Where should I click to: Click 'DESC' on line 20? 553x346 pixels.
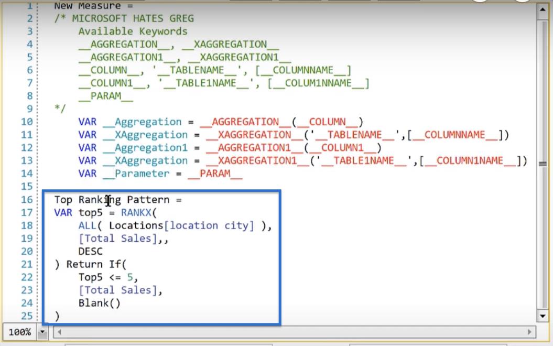click(91, 252)
